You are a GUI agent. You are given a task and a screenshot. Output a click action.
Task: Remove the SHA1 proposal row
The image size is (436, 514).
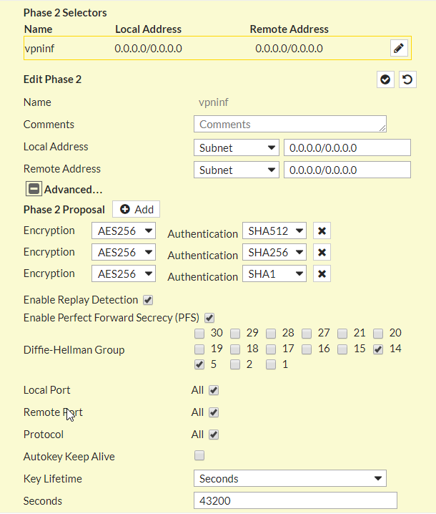pyautogui.click(x=322, y=273)
